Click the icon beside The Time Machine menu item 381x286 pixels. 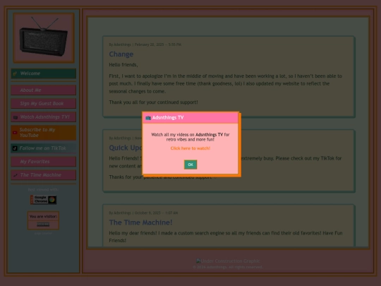16,175
